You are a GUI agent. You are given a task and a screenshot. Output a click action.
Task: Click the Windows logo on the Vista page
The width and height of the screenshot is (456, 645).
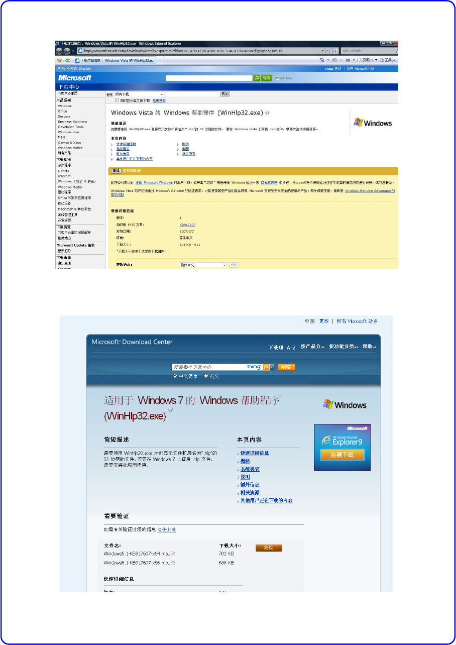[373, 123]
